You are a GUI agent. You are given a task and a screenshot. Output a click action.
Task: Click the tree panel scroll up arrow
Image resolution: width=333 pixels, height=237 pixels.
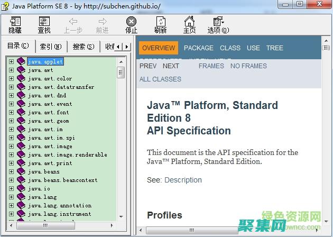tap(121, 61)
